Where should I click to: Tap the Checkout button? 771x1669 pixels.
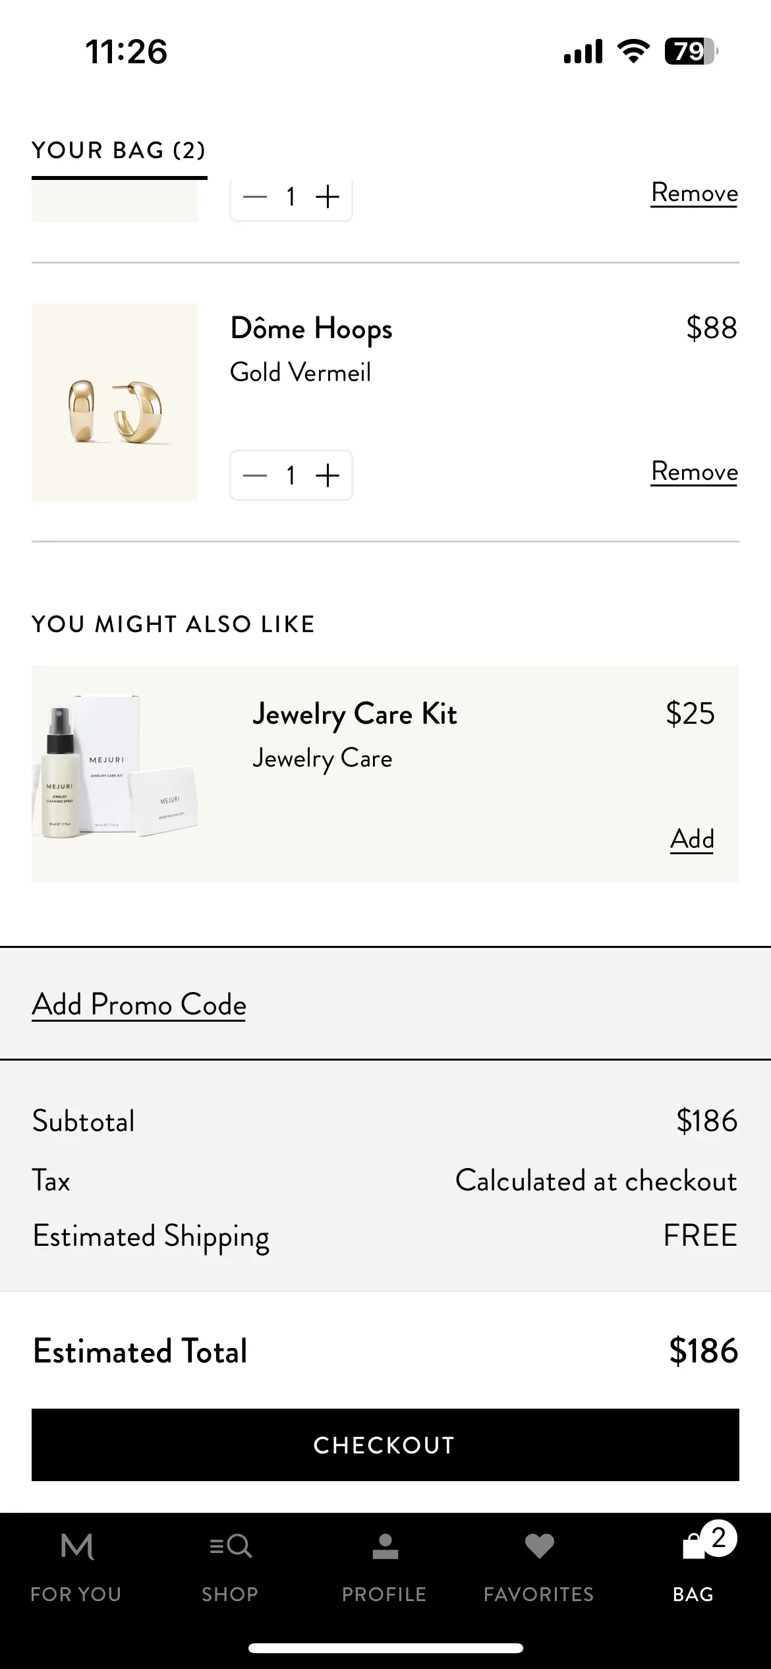[385, 1445]
